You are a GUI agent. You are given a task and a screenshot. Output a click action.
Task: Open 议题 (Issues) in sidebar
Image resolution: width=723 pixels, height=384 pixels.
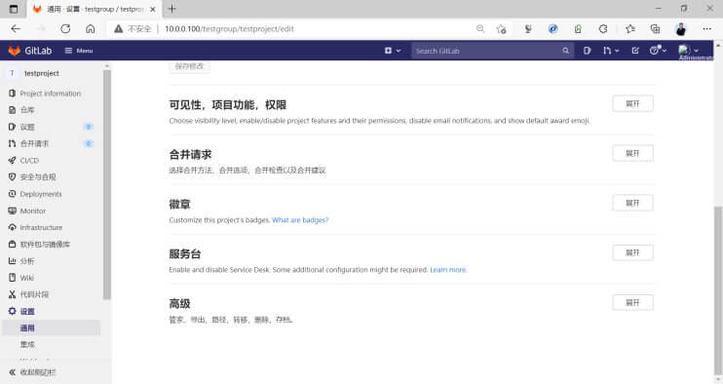(x=27, y=127)
